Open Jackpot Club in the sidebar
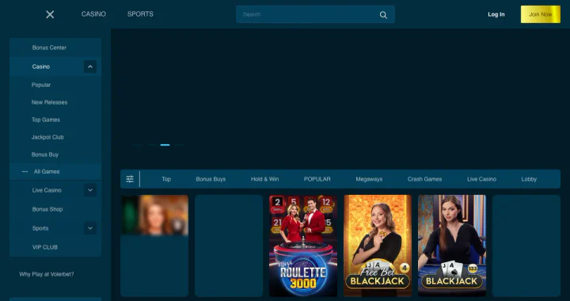This screenshot has width=570, height=301. click(x=47, y=137)
